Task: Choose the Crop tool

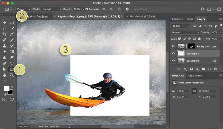Action: tap(4, 34)
